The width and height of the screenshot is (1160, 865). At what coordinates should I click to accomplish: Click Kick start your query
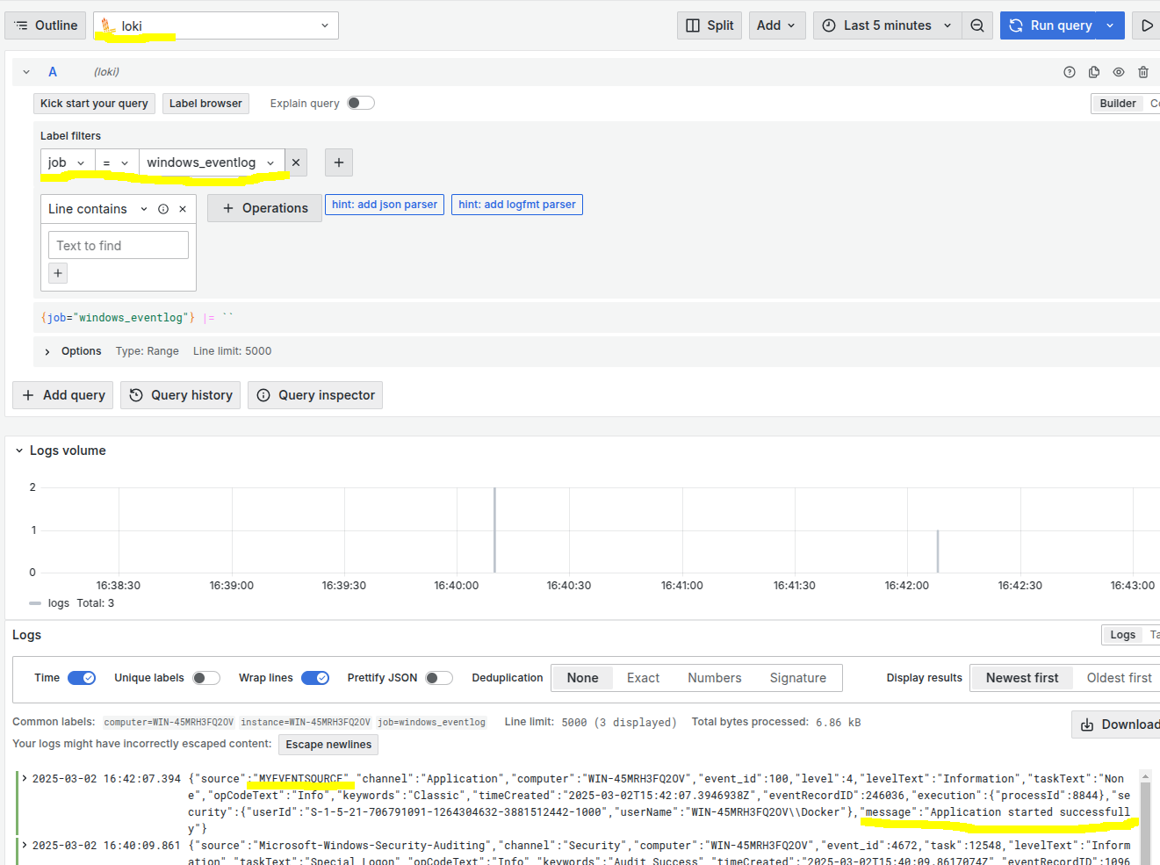point(94,104)
